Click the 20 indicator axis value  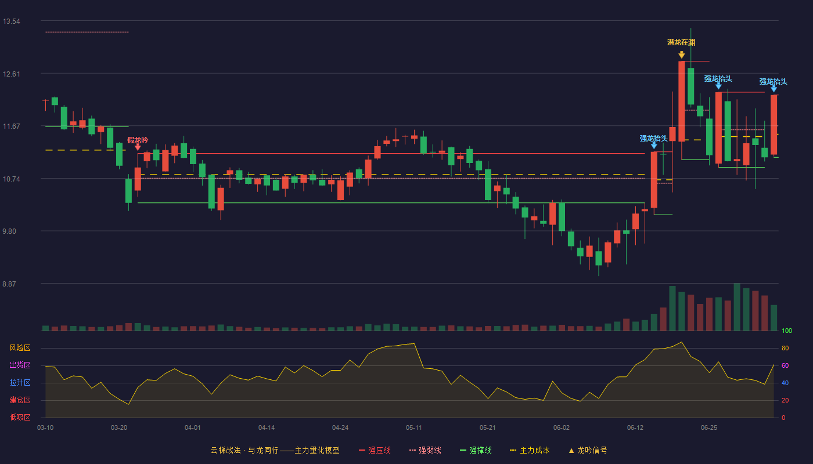pyautogui.click(x=785, y=401)
